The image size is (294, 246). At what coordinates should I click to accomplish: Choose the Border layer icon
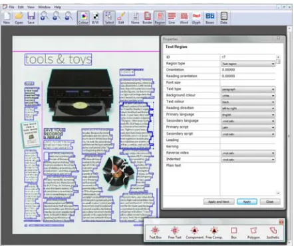coord(147,18)
